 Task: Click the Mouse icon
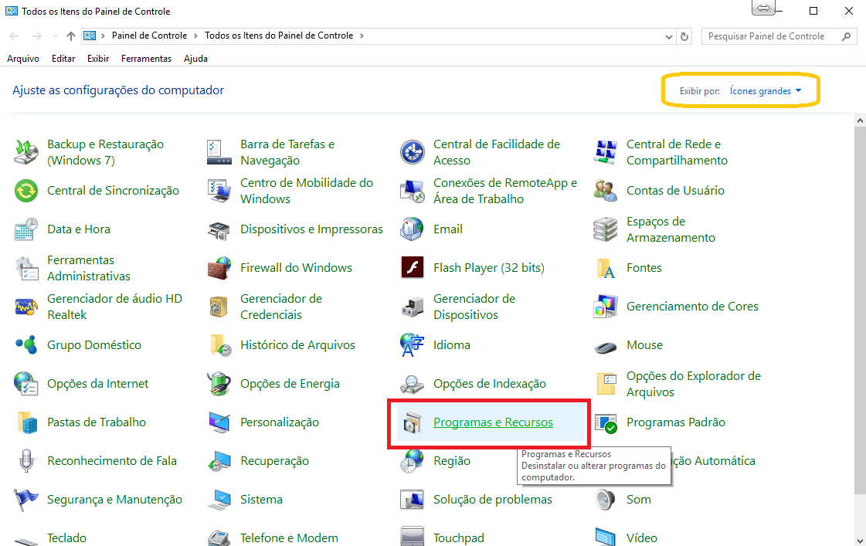point(606,345)
